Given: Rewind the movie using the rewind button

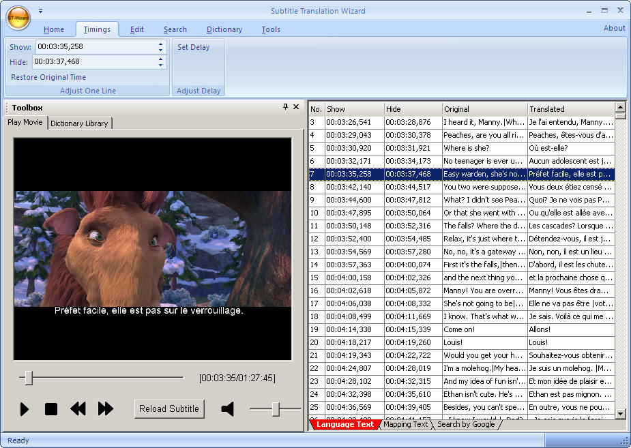Looking at the screenshot, I should pos(78,409).
